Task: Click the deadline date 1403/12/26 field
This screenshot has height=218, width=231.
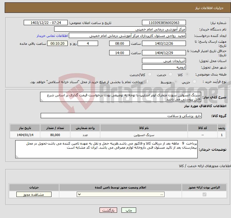Action: click(164, 43)
